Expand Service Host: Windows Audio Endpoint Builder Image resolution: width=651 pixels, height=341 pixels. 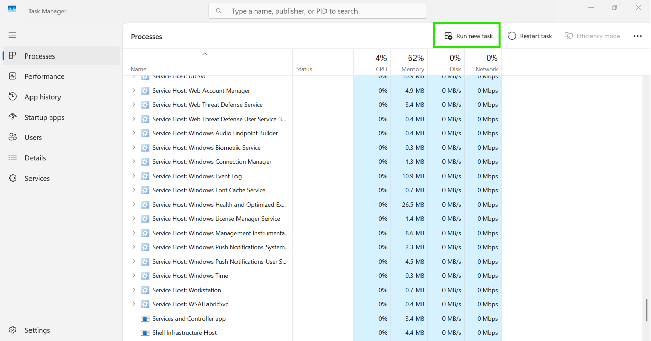pos(134,133)
